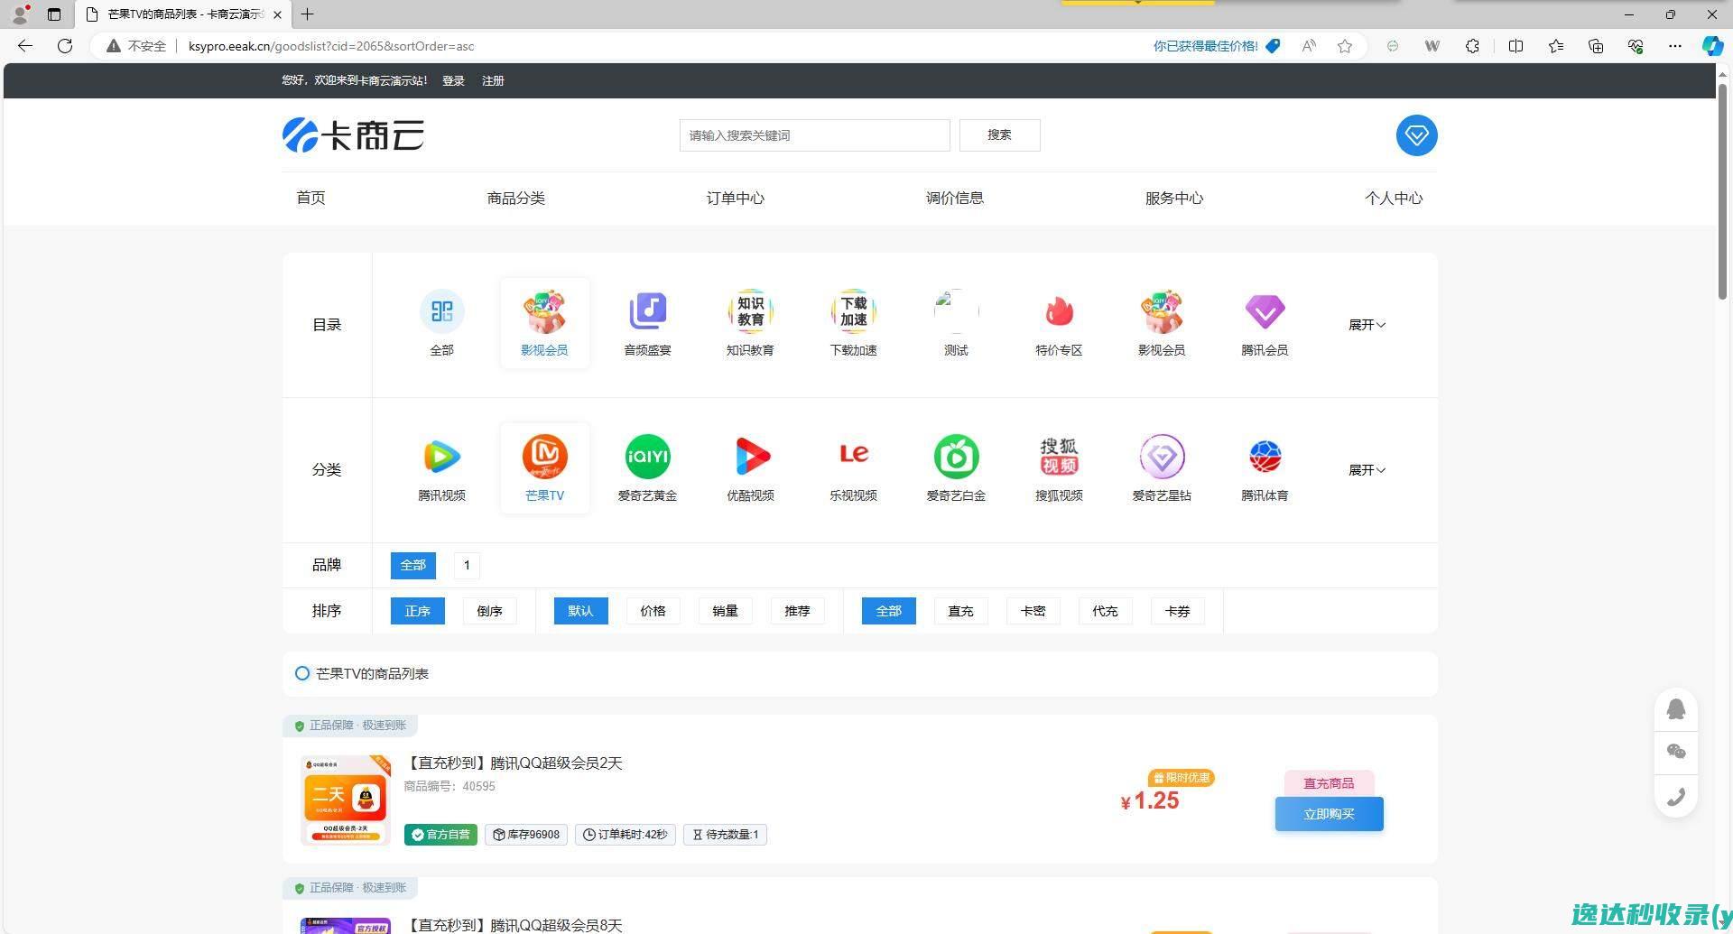
Task: Open the 音频盛宴 catalog icon
Action: click(647, 311)
